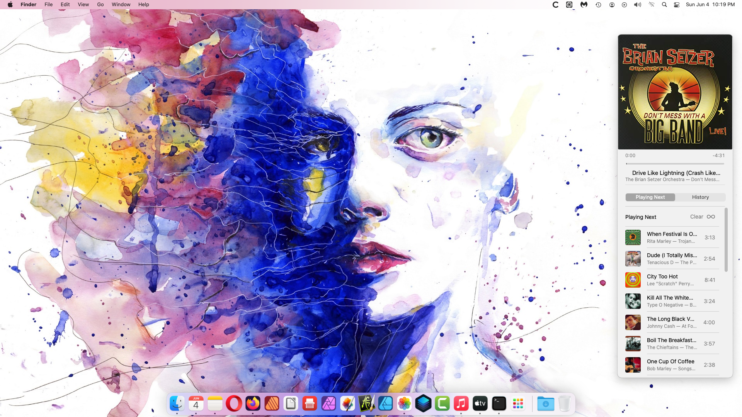Switch to the History tab
Image resolution: width=742 pixels, height=417 pixels.
point(700,197)
